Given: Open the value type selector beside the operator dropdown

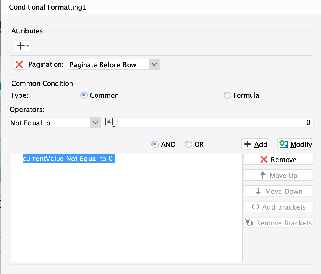Looking at the screenshot, I should tap(109, 122).
